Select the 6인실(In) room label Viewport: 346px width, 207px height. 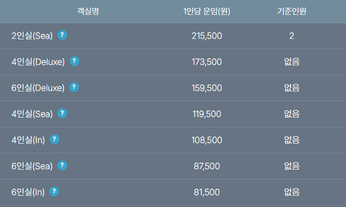pos(28,192)
